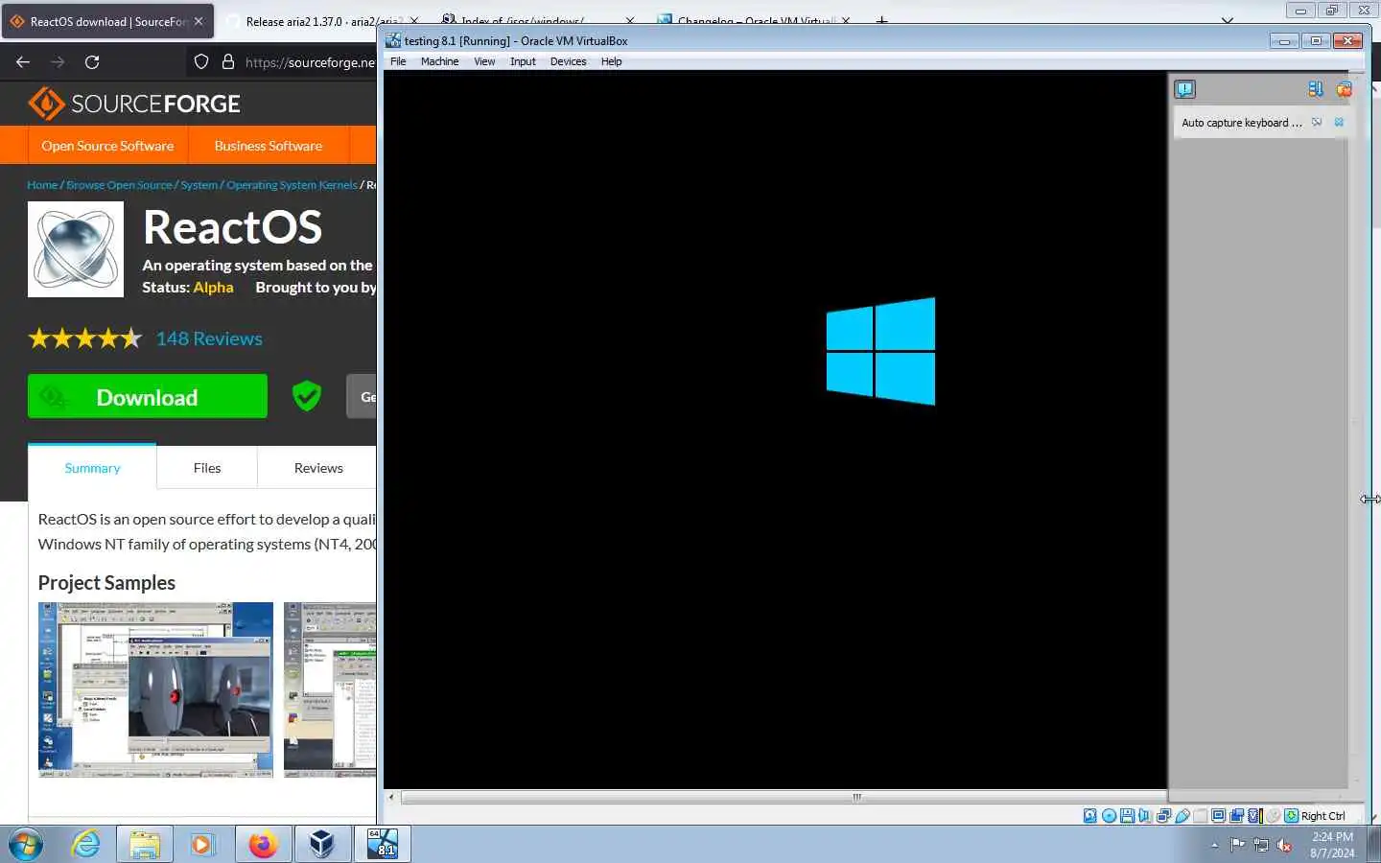Image resolution: width=1381 pixels, height=863 pixels.
Task: Close the ReactOS download browser tab
Action: [199, 21]
